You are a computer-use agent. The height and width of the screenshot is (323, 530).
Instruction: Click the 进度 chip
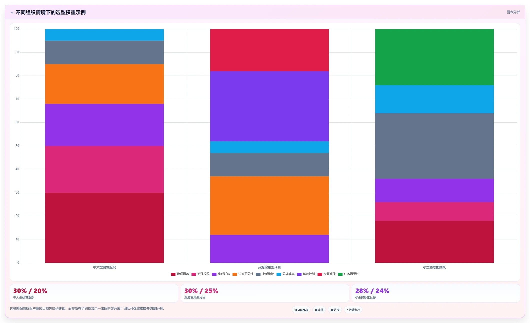(335, 310)
